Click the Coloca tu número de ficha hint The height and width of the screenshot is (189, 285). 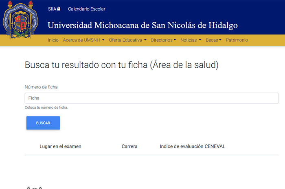(46, 107)
